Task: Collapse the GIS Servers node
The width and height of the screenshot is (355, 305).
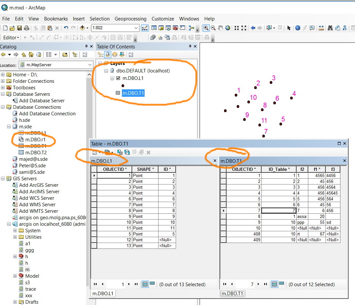Action: (3, 179)
